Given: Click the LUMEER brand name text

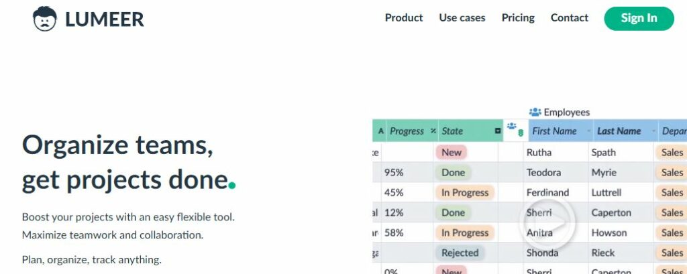Looking at the screenshot, I should [104, 19].
